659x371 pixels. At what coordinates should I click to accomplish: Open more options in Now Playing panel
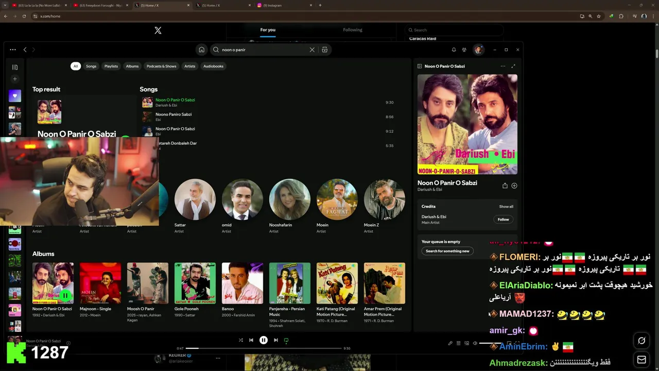[503, 66]
